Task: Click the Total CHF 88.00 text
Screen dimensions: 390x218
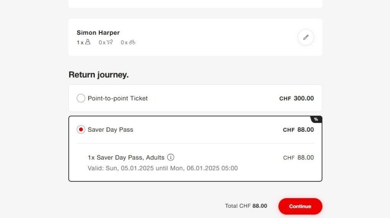Action: coord(246,206)
